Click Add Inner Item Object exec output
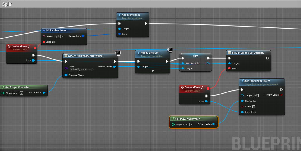 click(x=281, y=90)
